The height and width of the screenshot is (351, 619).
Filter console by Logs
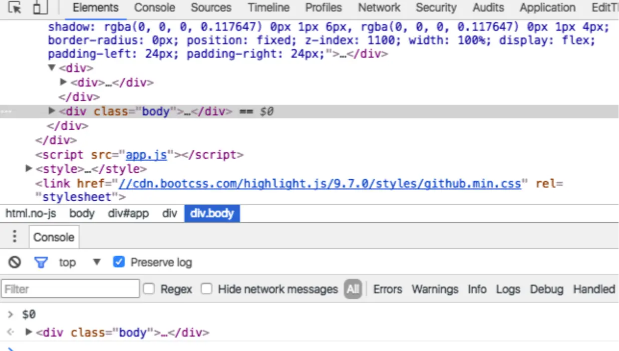point(508,289)
